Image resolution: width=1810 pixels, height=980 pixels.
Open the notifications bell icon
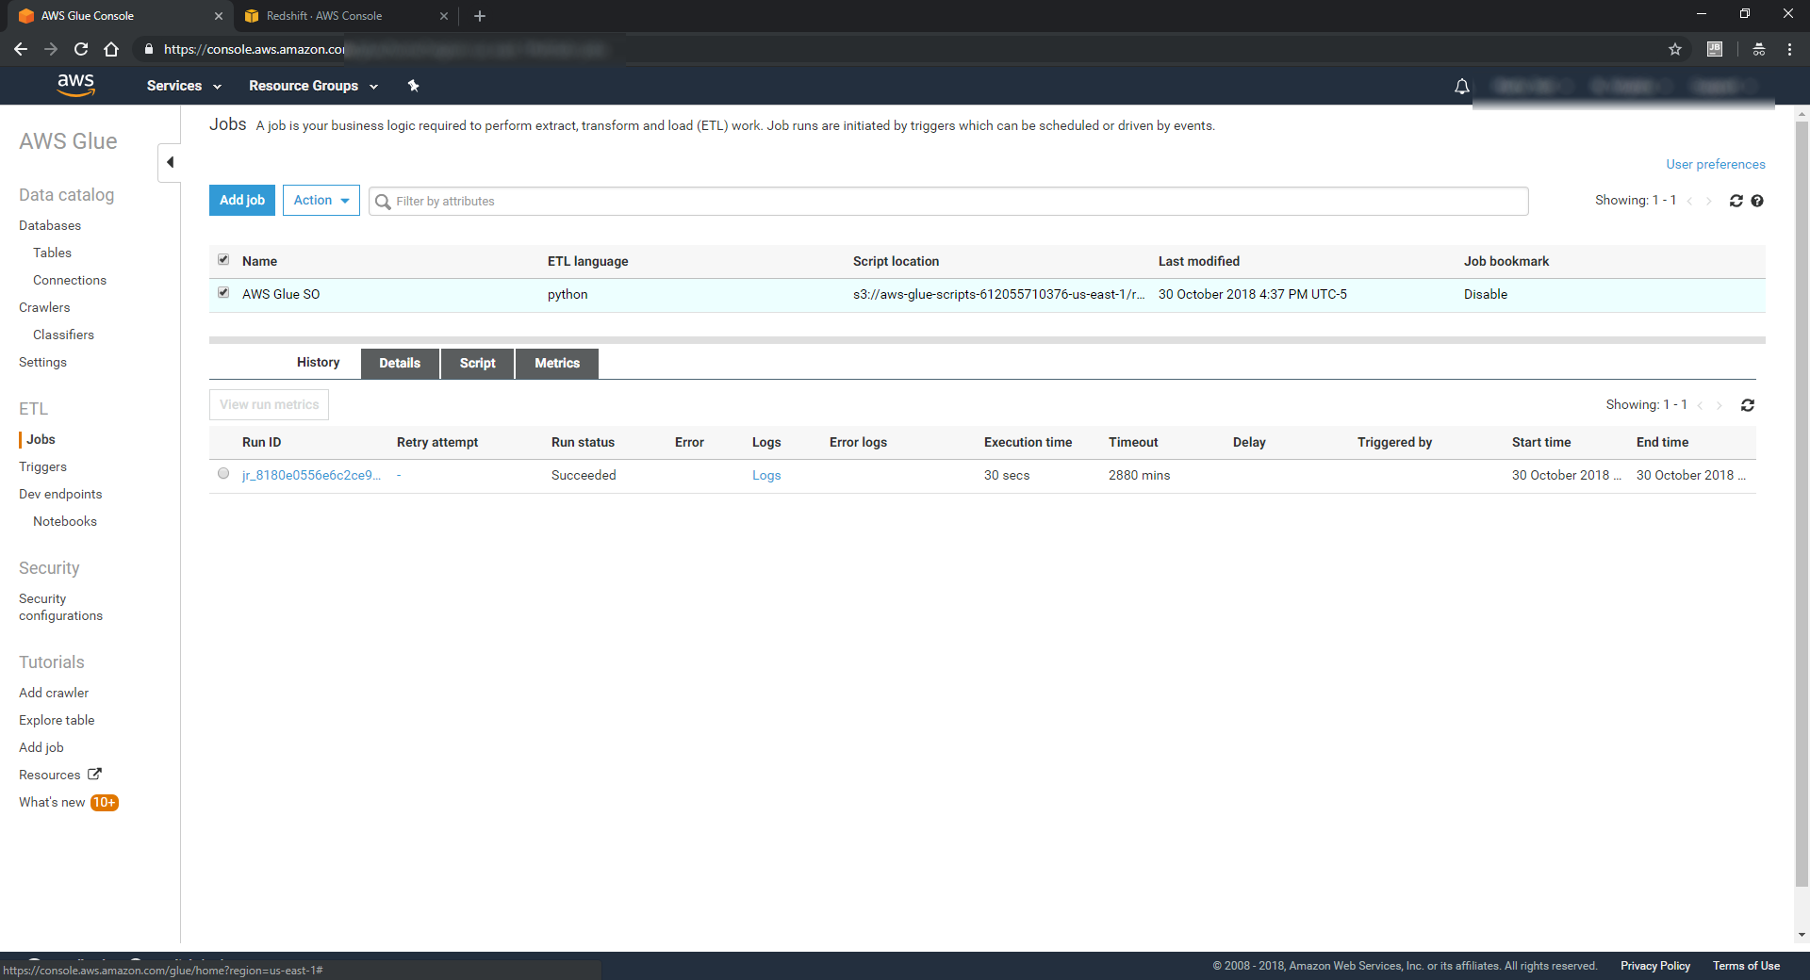tap(1461, 87)
